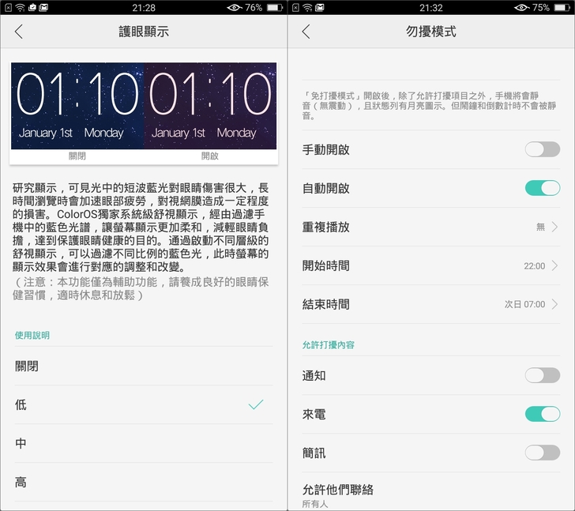Open the 重複播放 chevron

click(x=554, y=227)
